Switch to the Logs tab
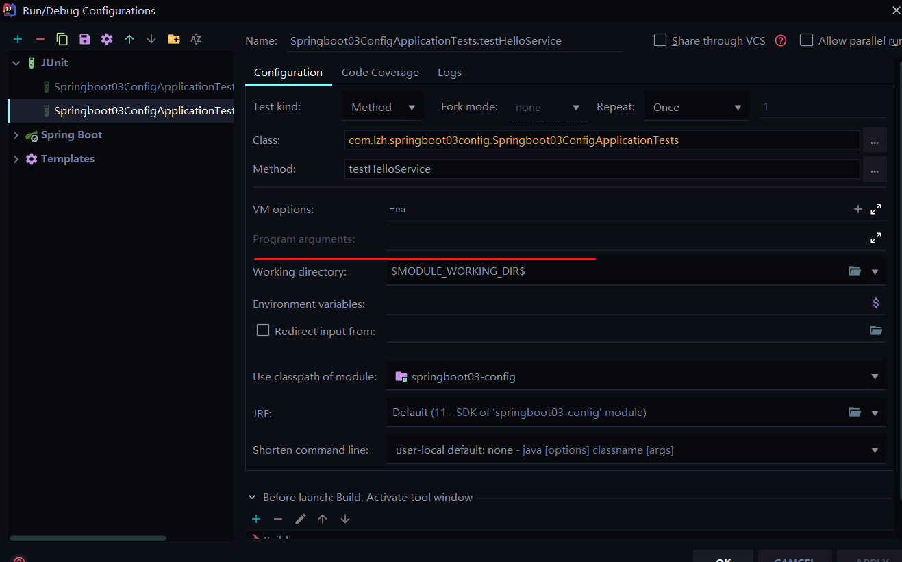Image resolution: width=902 pixels, height=562 pixels. coord(449,72)
